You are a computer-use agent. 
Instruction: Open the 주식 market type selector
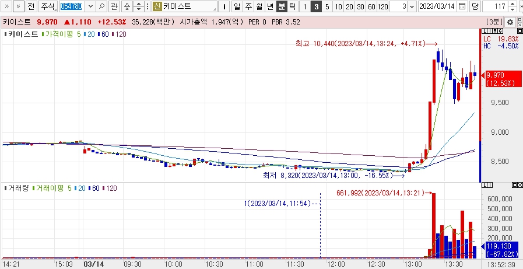click(47, 6)
